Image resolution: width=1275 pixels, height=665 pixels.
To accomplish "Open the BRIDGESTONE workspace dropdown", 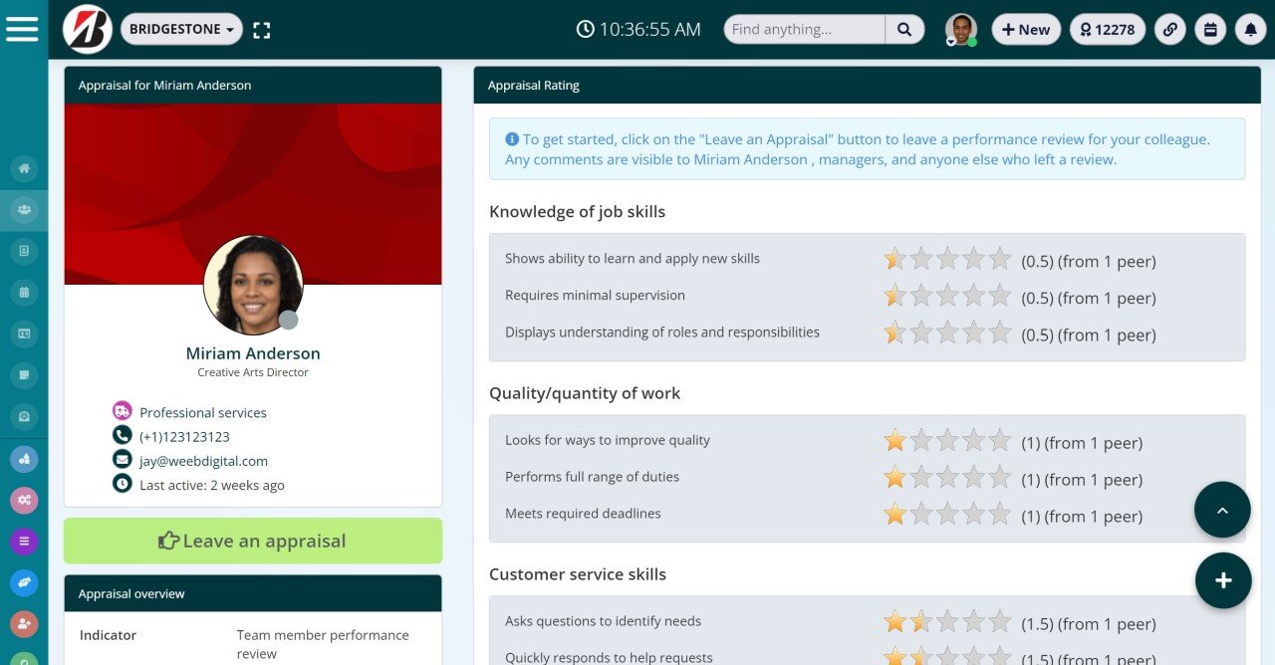I will pyautogui.click(x=180, y=29).
